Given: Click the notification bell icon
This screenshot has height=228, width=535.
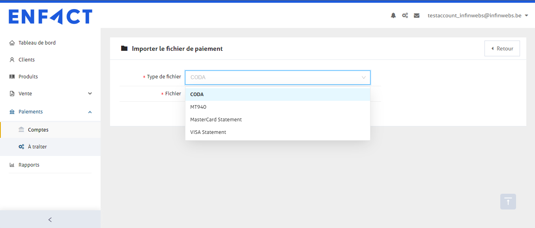Looking at the screenshot, I should point(393,16).
